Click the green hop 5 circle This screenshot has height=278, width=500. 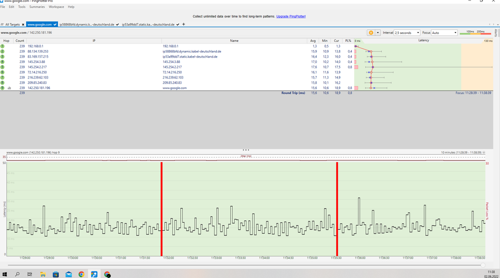tap(3, 67)
